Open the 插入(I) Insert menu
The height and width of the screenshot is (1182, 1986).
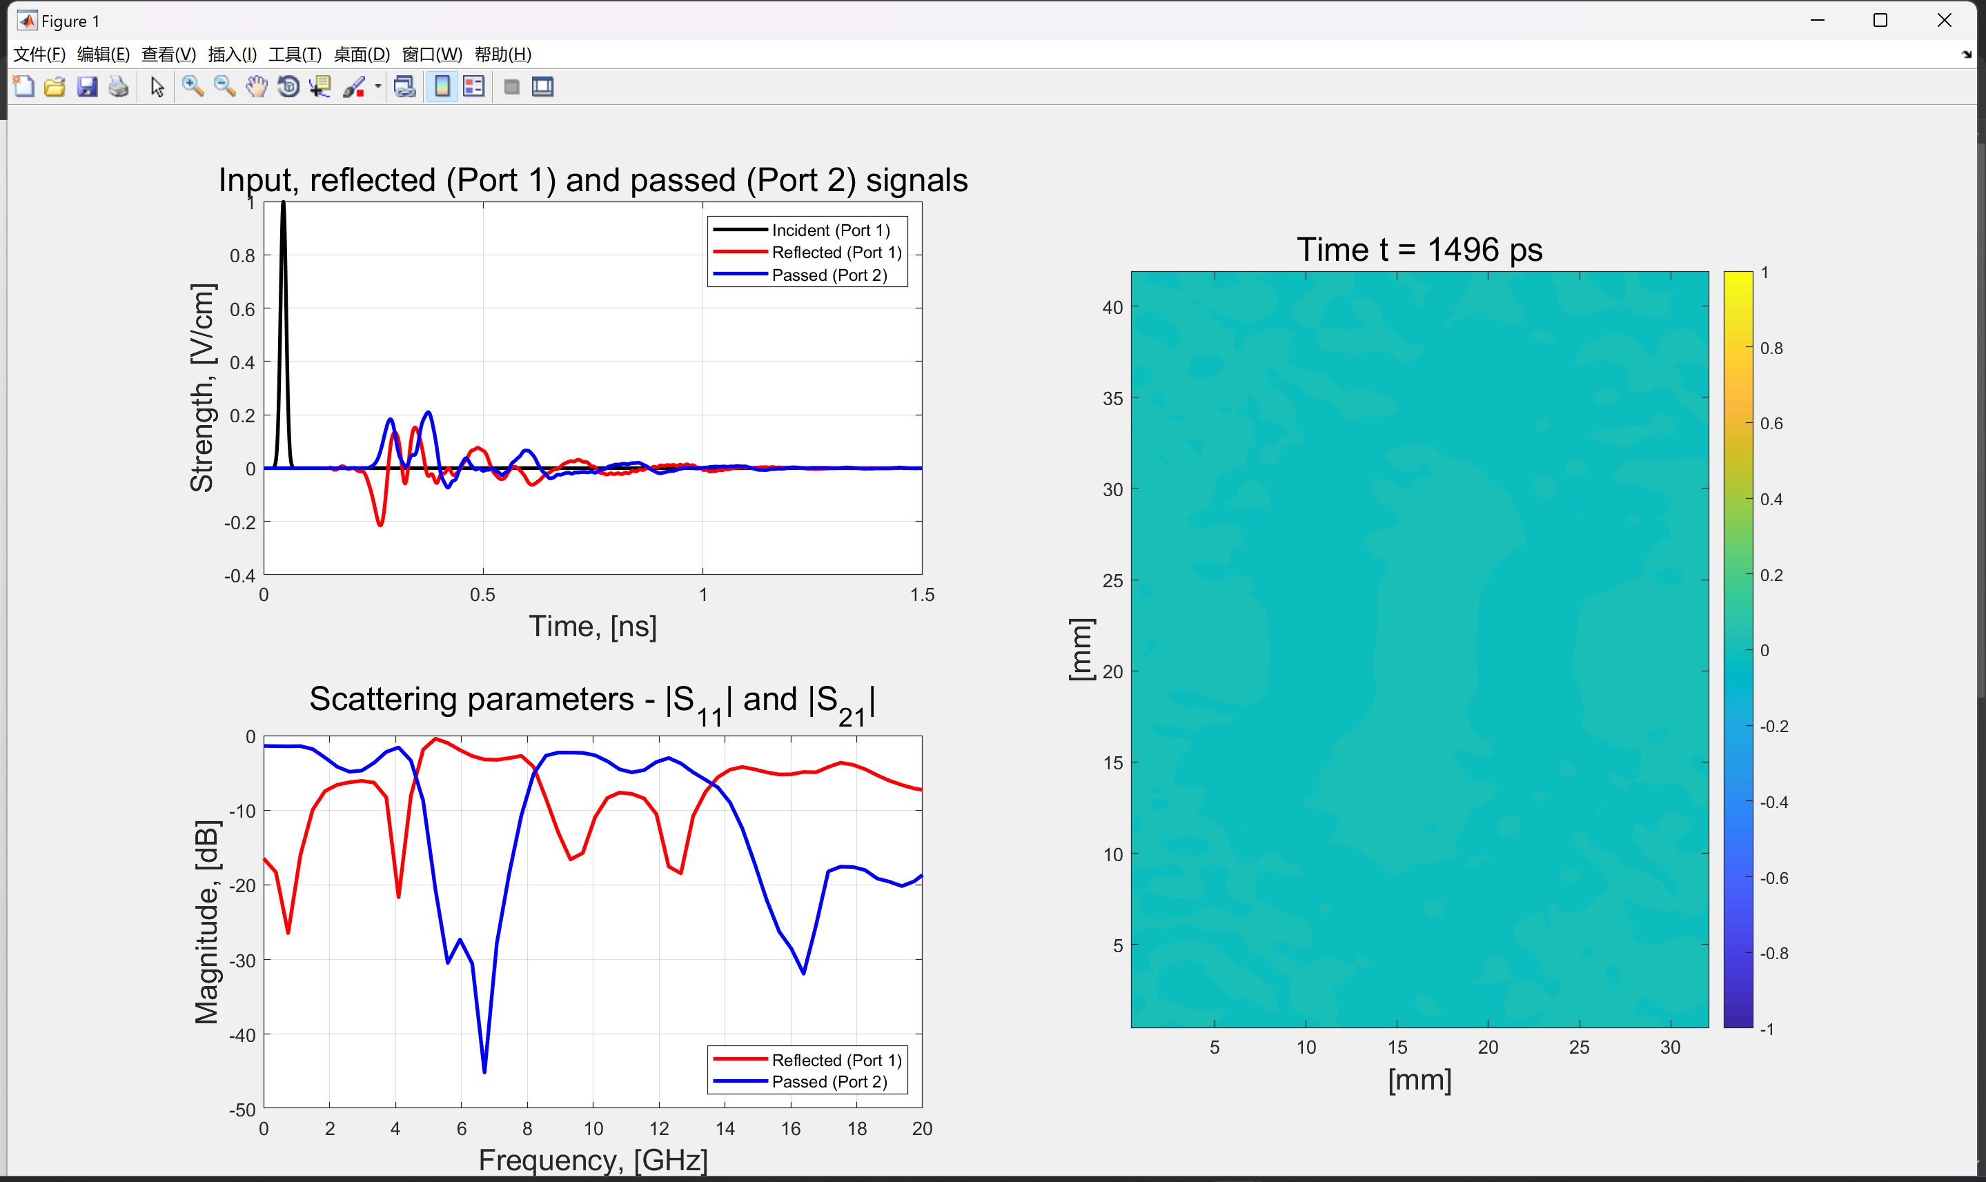(x=232, y=54)
